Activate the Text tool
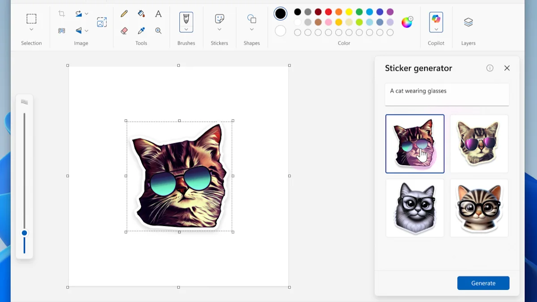537x302 pixels. click(158, 14)
